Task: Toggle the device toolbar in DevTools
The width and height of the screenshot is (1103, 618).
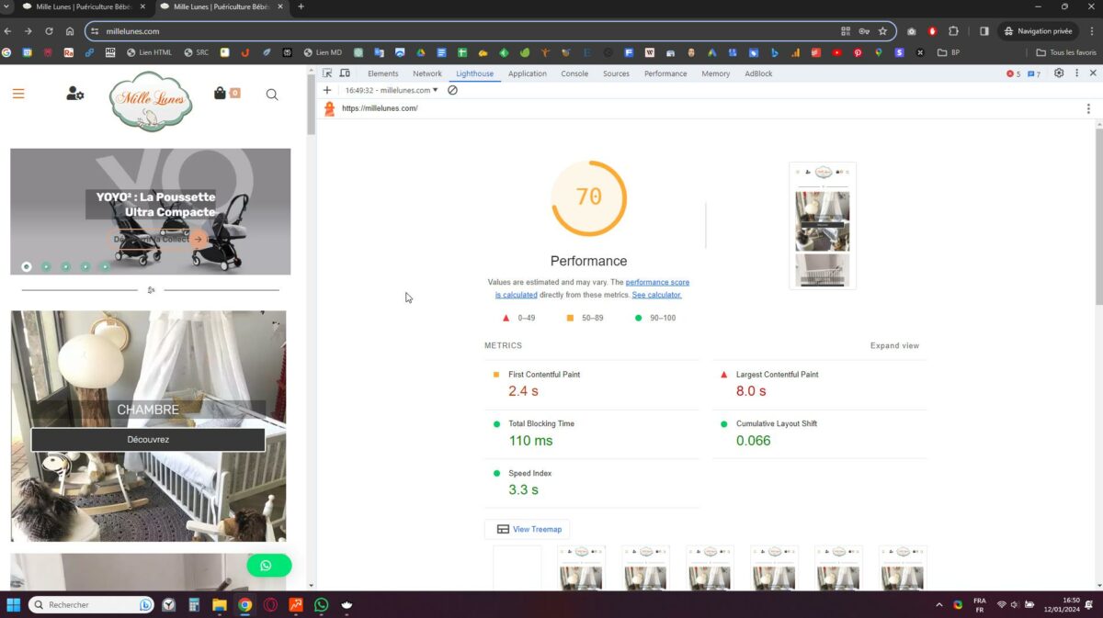Action: coord(345,73)
